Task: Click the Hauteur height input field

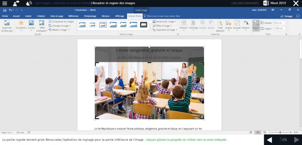Action: pos(280,23)
